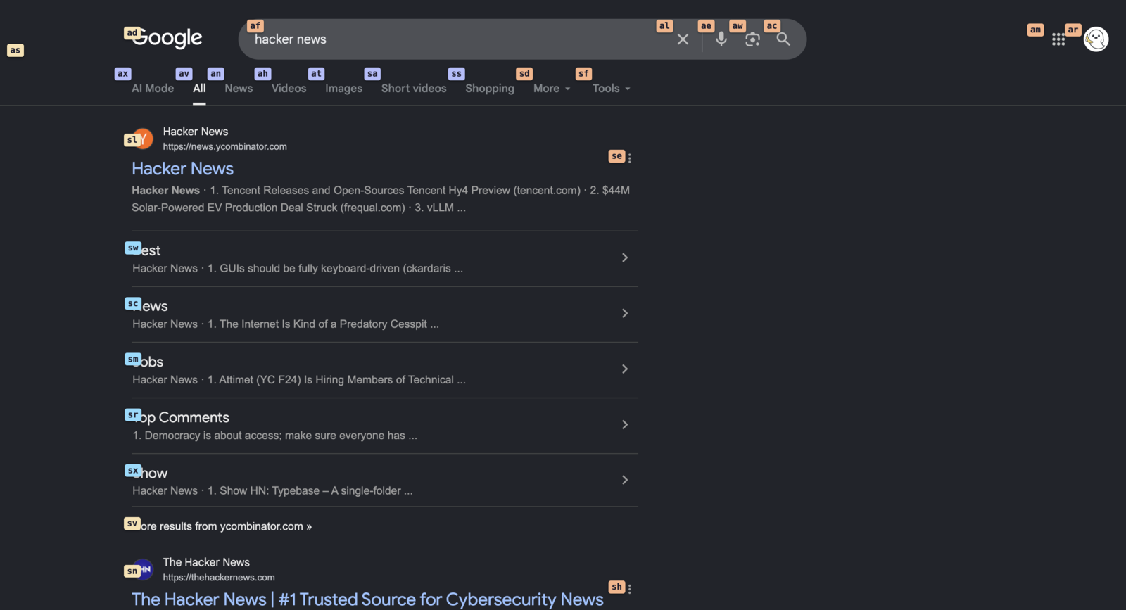Open the large blue Hacker News result title
This screenshot has width=1126, height=610.
pyautogui.click(x=182, y=169)
